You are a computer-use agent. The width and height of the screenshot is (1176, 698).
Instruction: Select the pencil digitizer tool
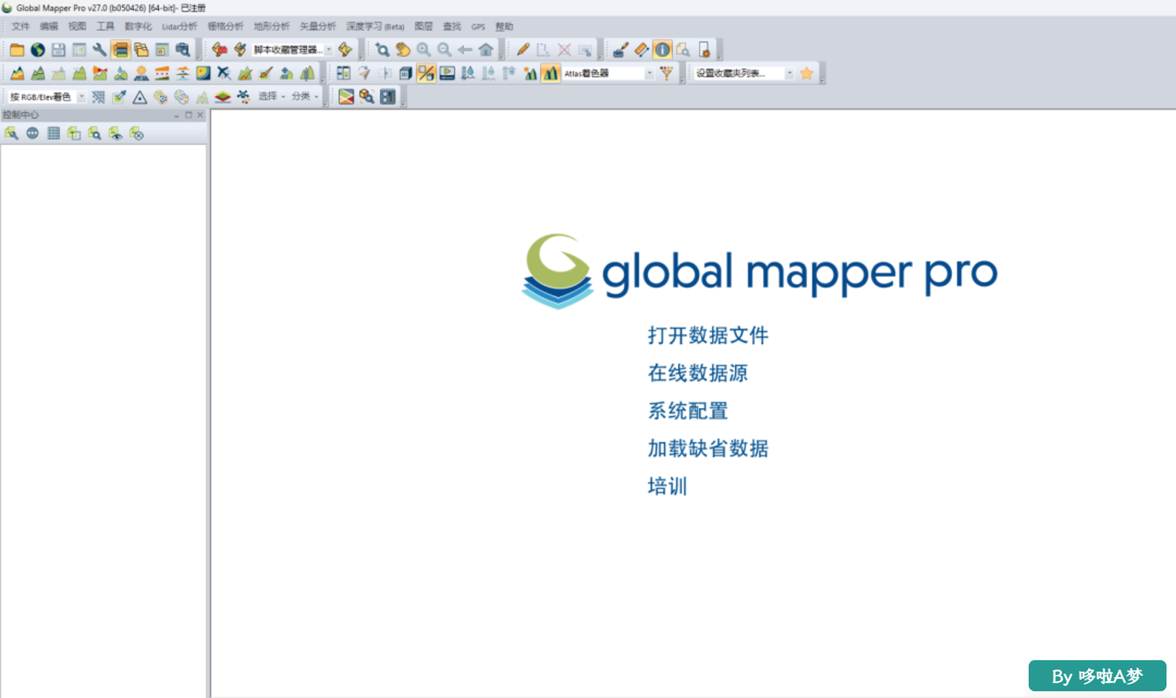[x=522, y=50]
